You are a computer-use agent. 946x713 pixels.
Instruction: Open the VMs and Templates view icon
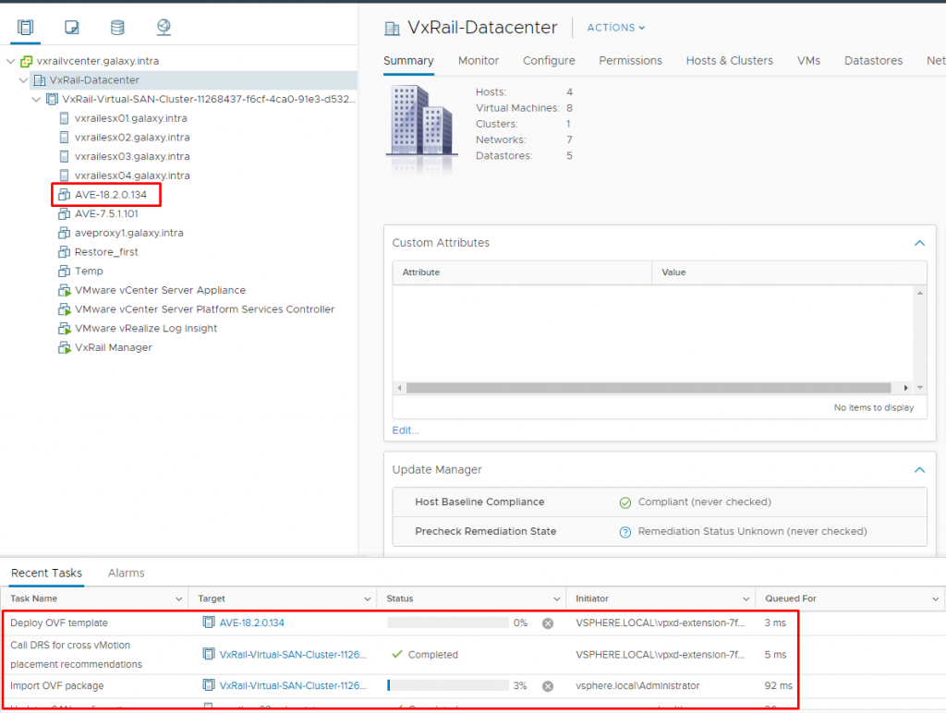(72, 27)
